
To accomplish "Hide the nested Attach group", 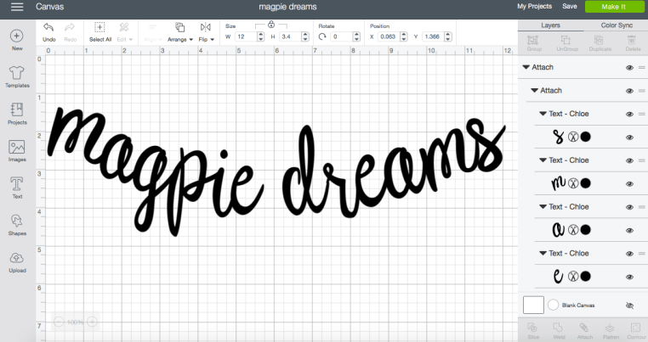I will (629, 91).
